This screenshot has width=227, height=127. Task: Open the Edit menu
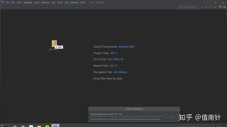click(13, 3)
